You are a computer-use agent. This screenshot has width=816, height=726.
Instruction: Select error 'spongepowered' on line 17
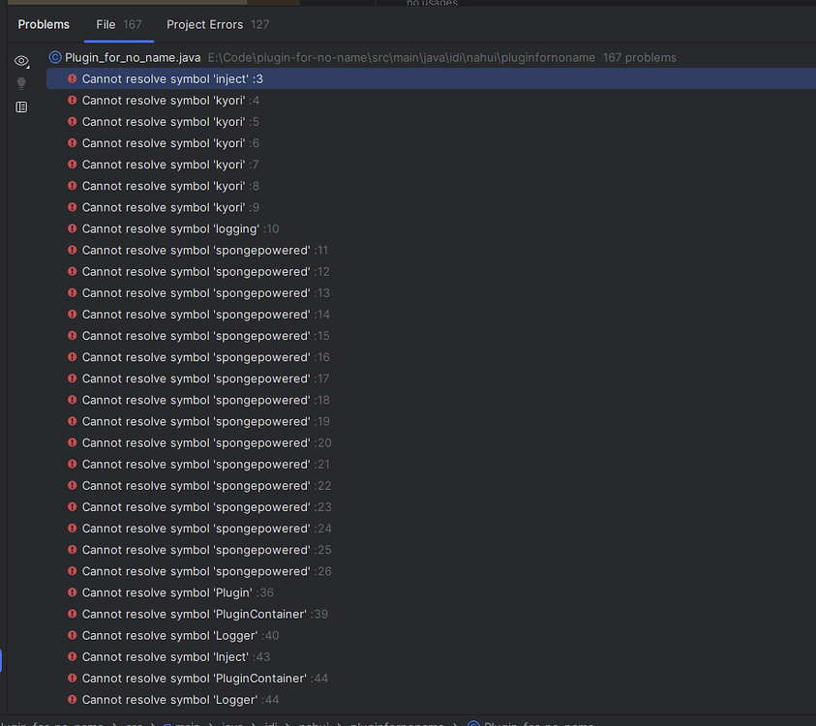pyautogui.click(x=432, y=378)
